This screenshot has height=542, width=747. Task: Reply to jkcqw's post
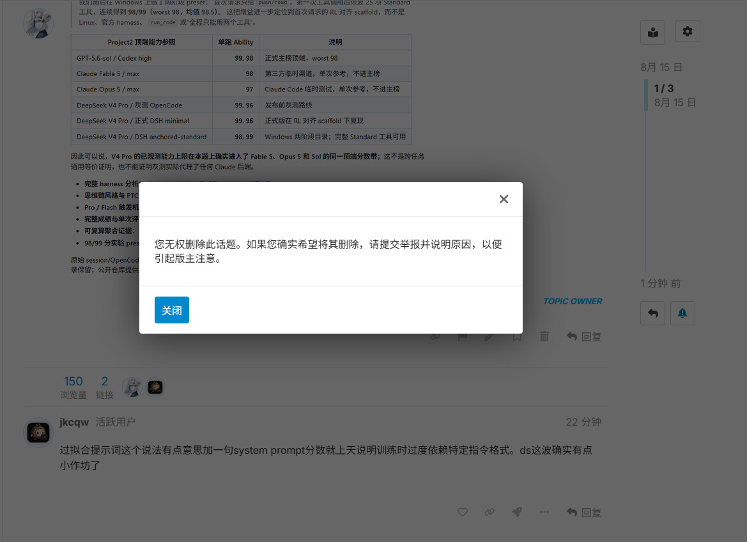click(x=583, y=512)
